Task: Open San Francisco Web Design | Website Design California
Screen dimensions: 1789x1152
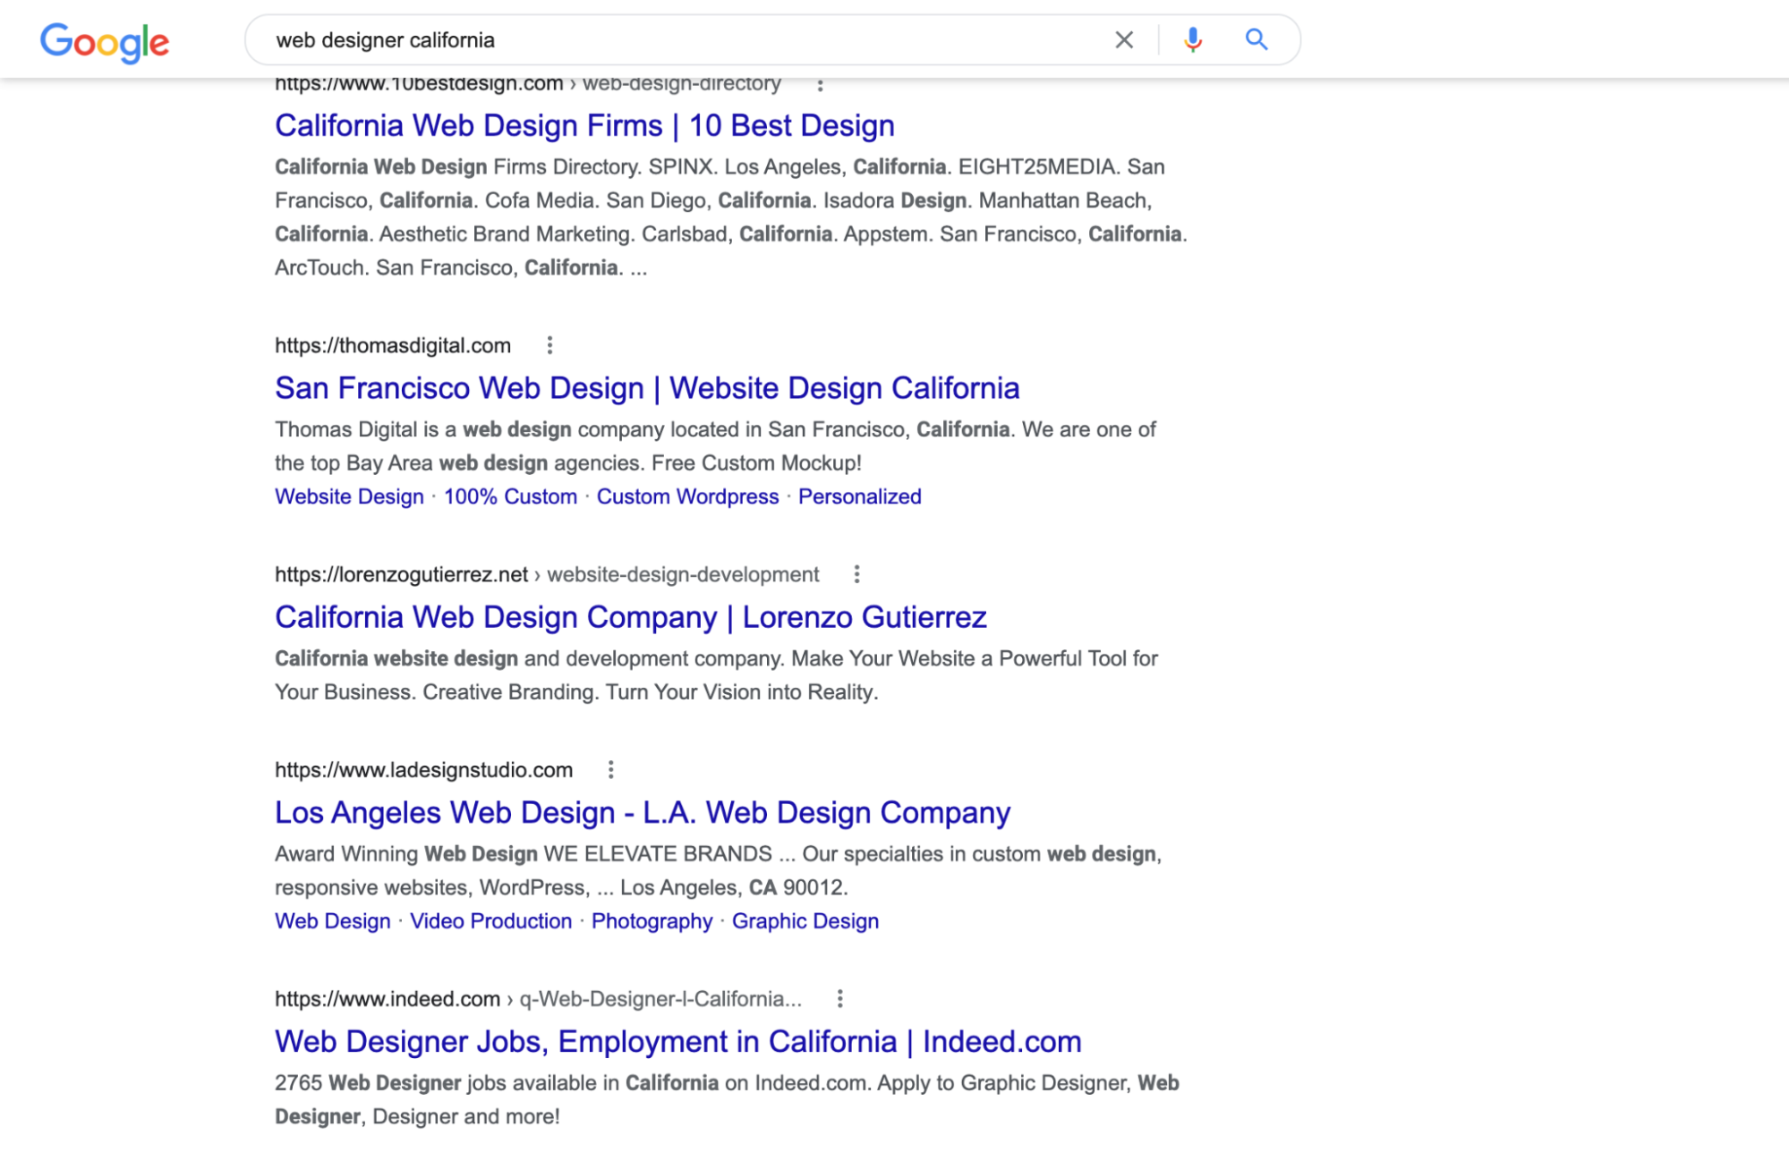Action: pyautogui.click(x=647, y=388)
